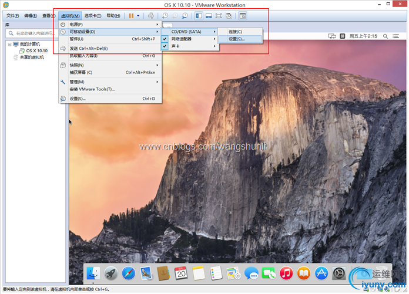Toggle the library sidebar view toolbar icon
This screenshot has height=294, width=409.
tap(199, 16)
